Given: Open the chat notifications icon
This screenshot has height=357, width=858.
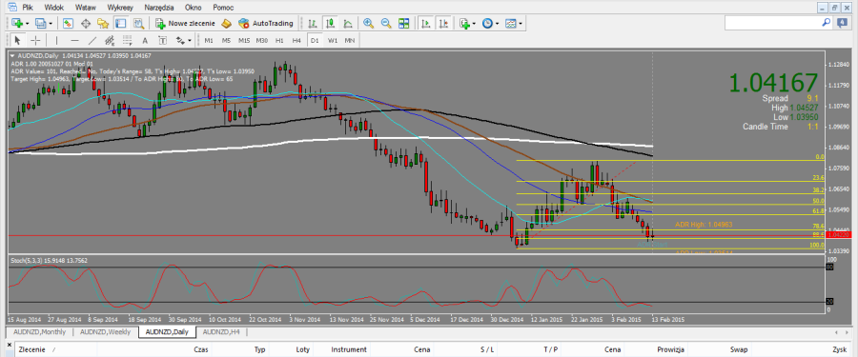Looking at the screenshot, I should pyautogui.click(x=842, y=23).
